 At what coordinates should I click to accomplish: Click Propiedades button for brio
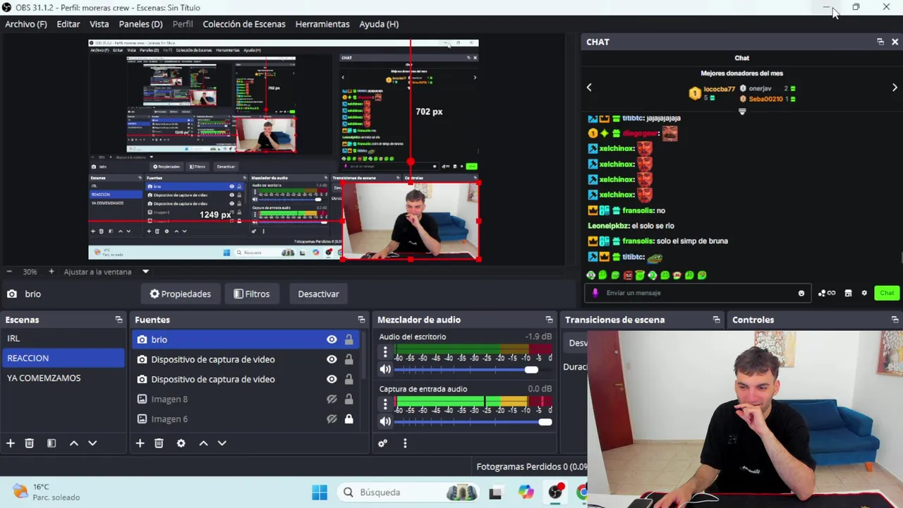click(x=181, y=294)
